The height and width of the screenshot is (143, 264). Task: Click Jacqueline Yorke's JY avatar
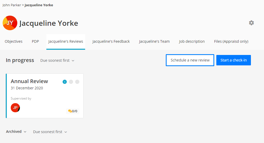click(10, 23)
